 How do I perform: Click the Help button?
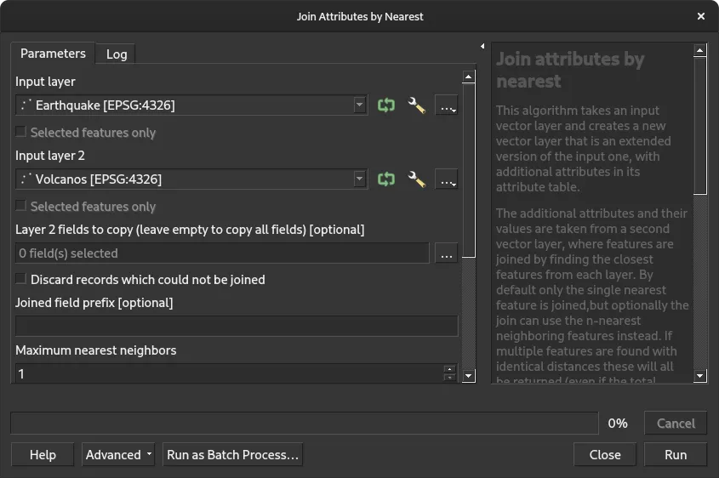click(x=43, y=455)
